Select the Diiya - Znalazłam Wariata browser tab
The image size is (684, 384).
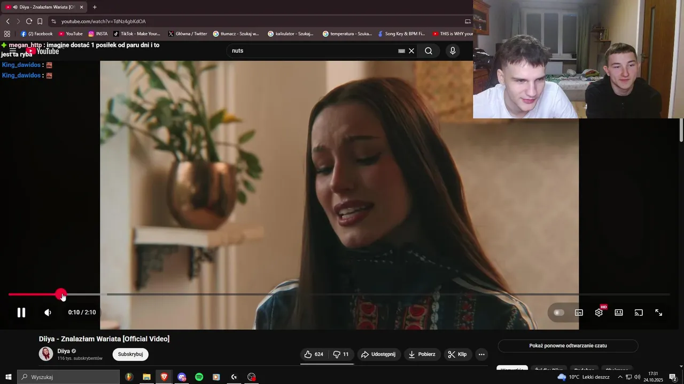(x=44, y=7)
